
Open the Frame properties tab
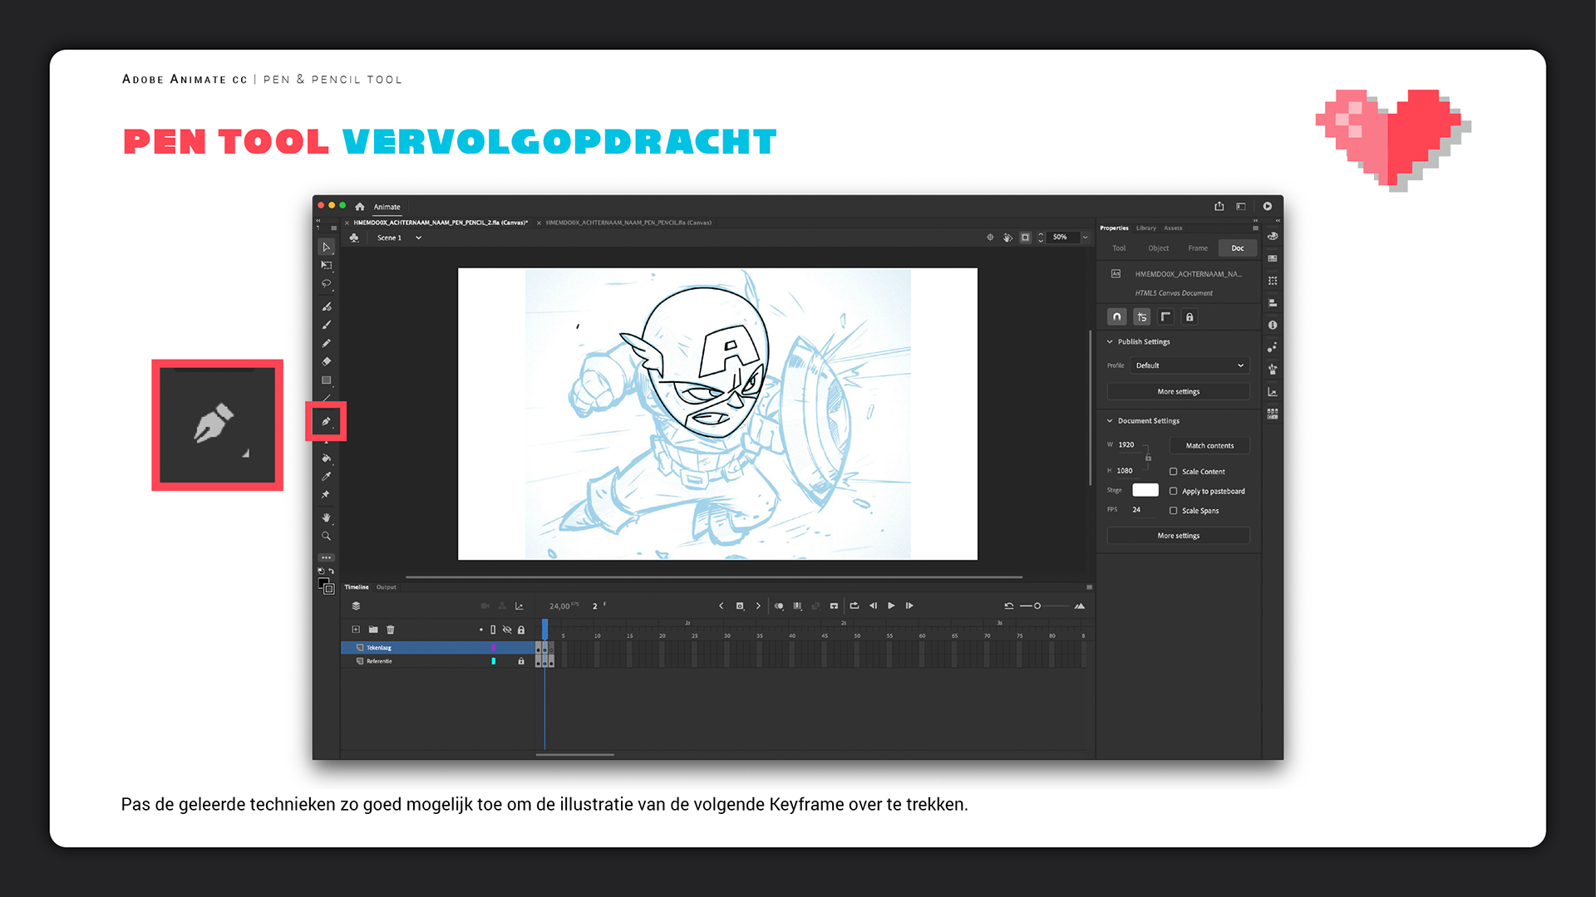coord(1197,248)
